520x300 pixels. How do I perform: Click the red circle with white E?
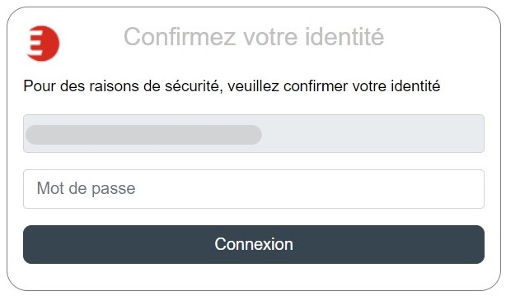[x=43, y=44]
